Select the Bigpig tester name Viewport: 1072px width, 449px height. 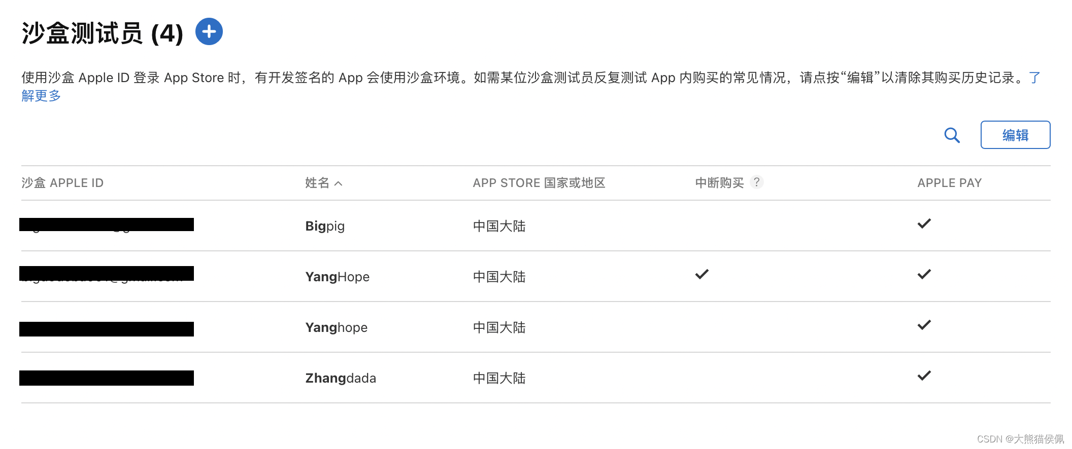point(325,226)
